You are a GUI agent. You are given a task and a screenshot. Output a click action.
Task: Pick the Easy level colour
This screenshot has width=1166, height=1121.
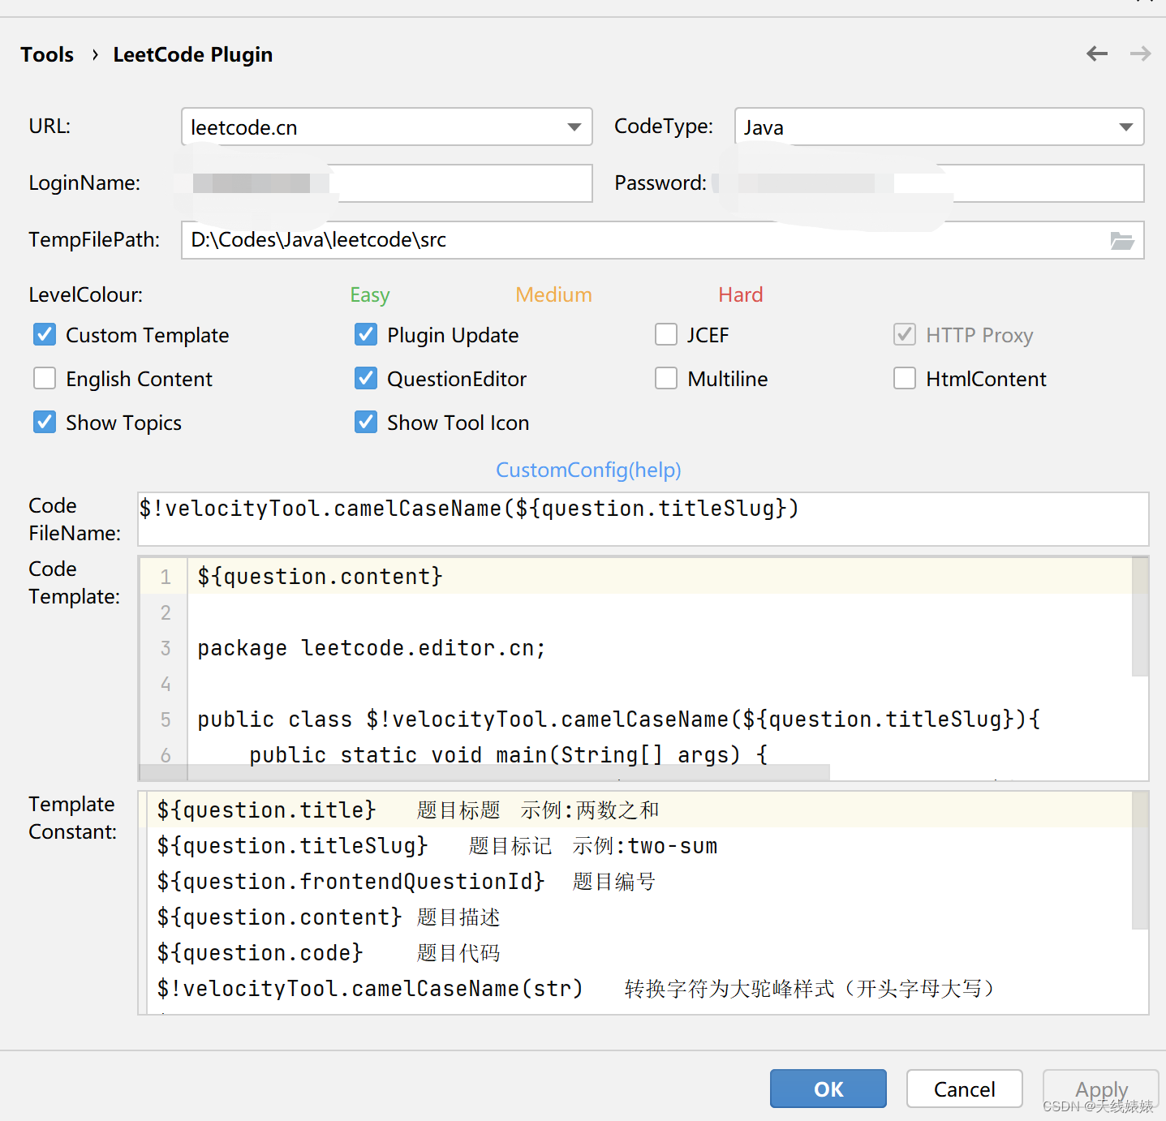click(x=370, y=295)
